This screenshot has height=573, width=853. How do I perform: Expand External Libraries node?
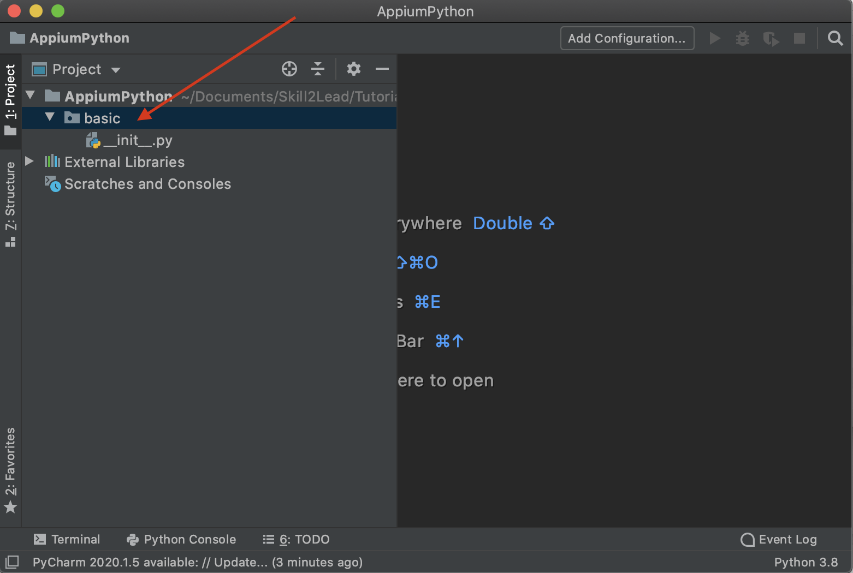point(30,162)
